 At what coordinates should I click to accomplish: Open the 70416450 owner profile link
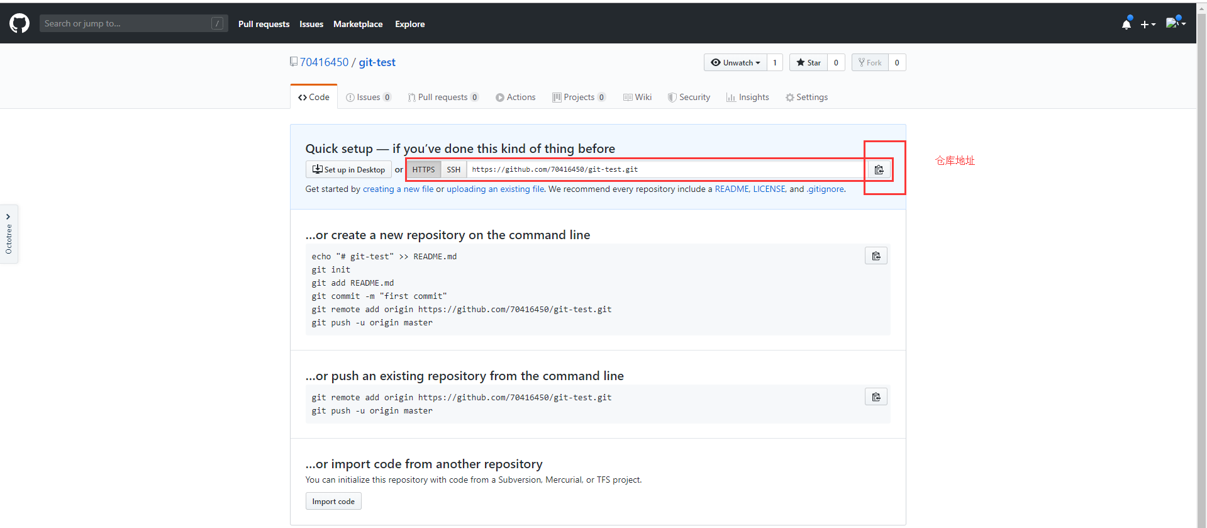tap(324, 62)
